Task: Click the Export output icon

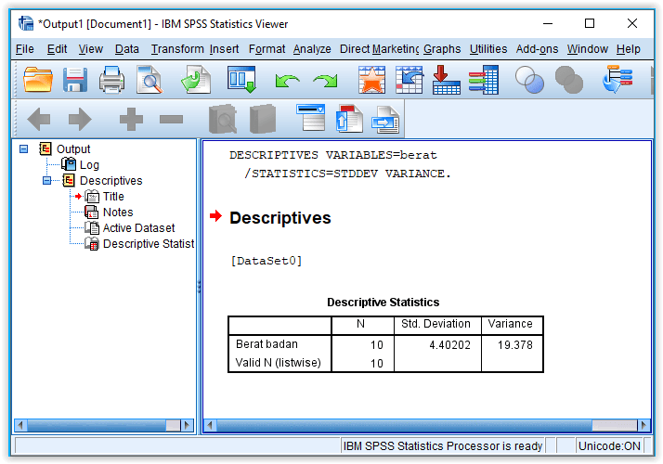Action: tap(195, 80)
